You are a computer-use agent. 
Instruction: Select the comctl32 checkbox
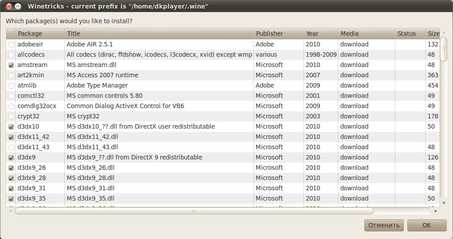coord(11,96)
